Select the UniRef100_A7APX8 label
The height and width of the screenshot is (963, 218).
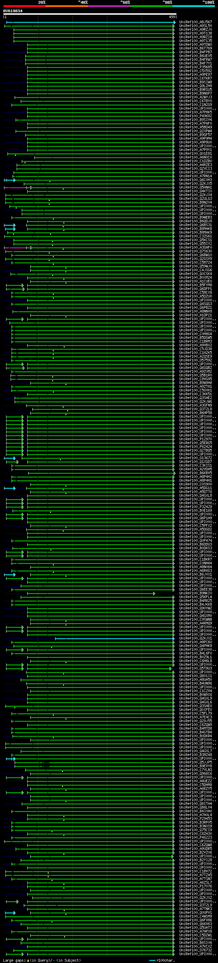point(196,931)
